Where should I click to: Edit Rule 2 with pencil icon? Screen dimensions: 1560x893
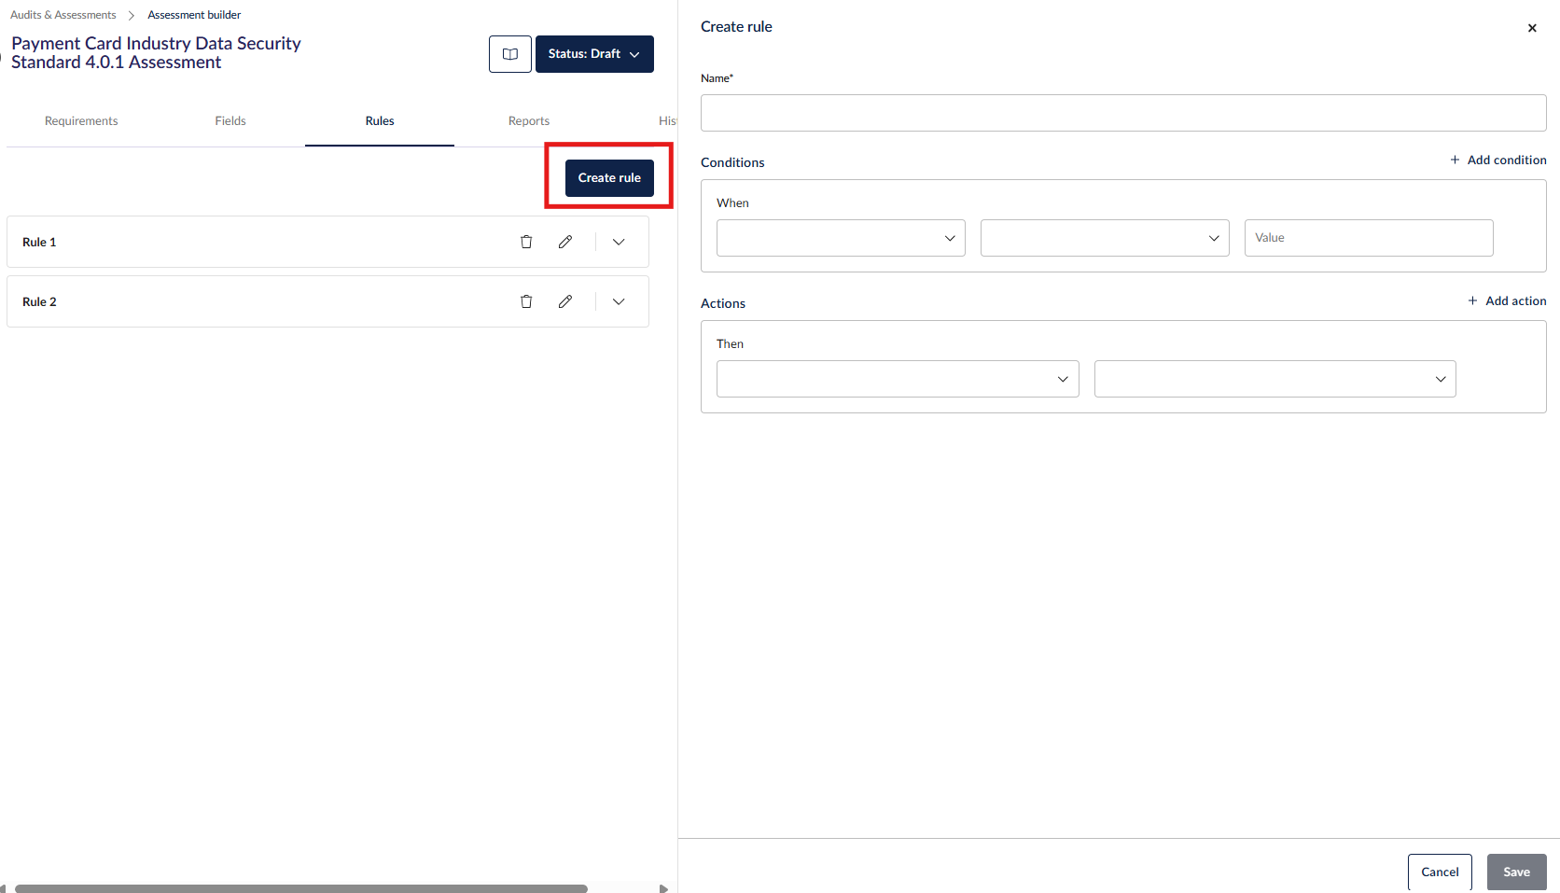565,301
